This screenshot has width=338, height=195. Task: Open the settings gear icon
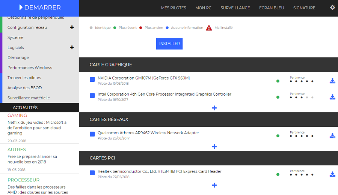pos(332,7)
